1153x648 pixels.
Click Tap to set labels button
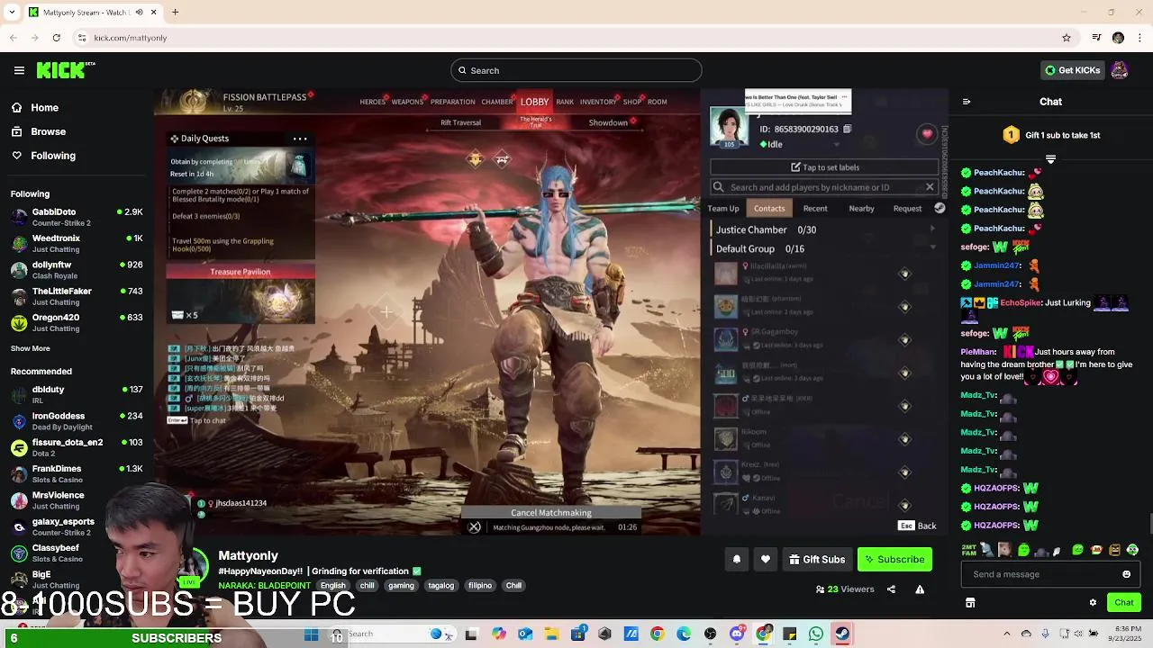click(824, 167)
